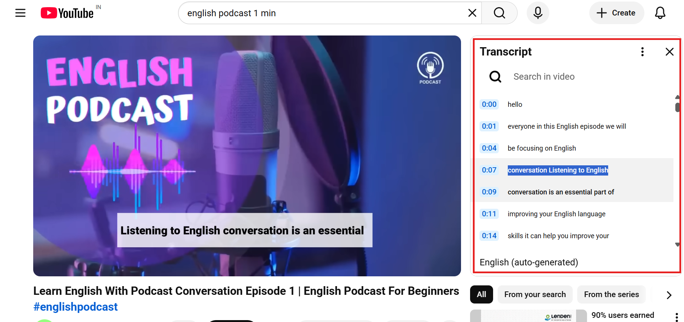The image size is (684, 322).
Task: Select transcript line 'hello'
Action: (x=515, y=105)
